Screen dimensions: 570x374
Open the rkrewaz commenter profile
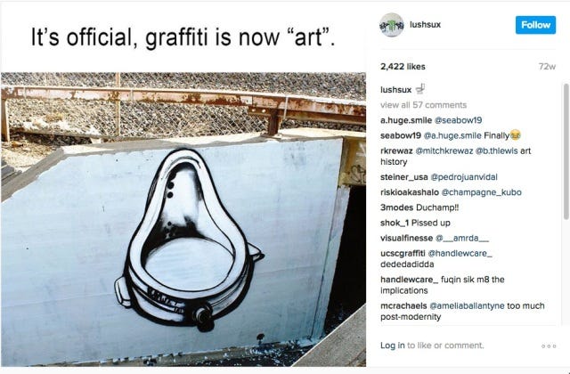[x=396, y=150]
